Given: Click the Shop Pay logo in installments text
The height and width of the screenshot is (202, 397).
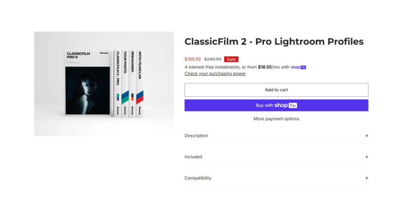Looking at the screenshot, I should (298, 67).
